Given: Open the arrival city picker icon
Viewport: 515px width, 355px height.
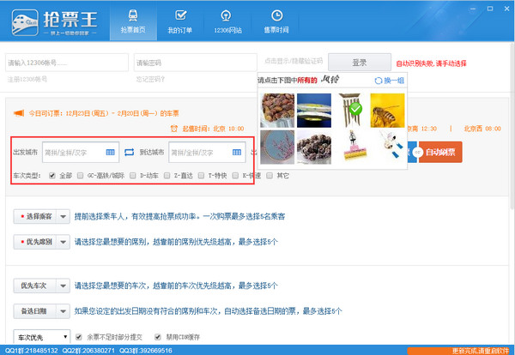Looking at the screenshot, I should pyautogui.click(x=237, y=153).
